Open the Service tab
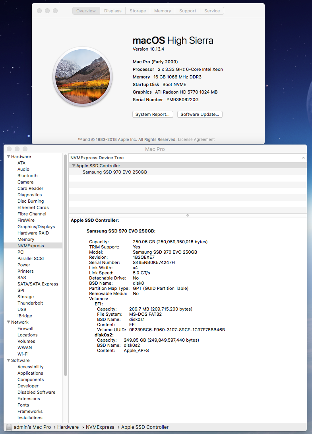This screenshot has width=312, height=434. point(212,11)
